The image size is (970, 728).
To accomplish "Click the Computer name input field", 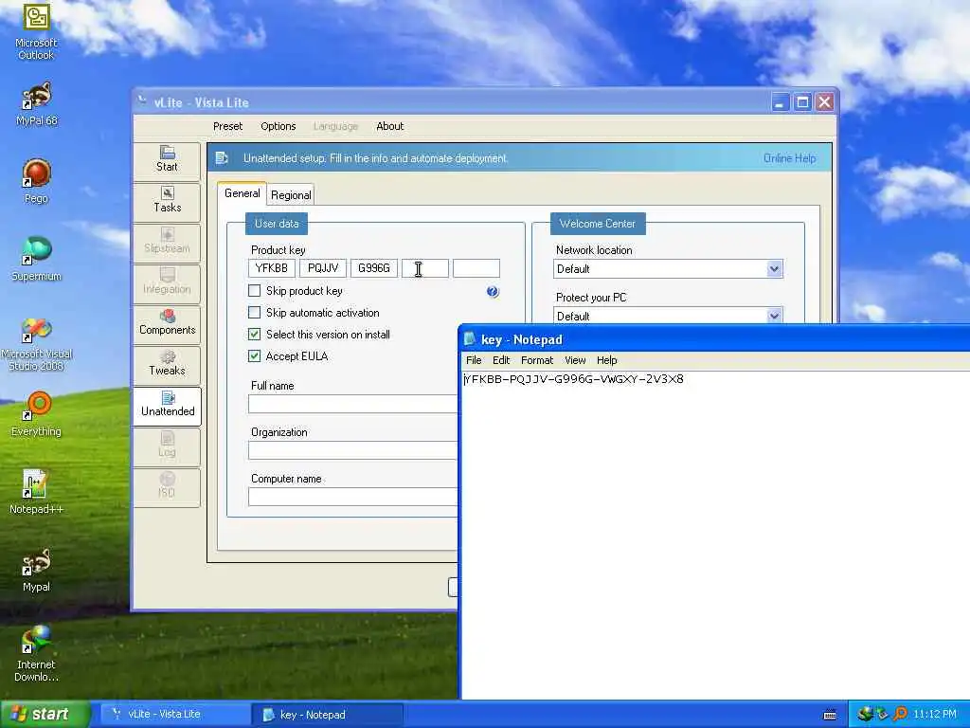I will [x=352, y=497].
